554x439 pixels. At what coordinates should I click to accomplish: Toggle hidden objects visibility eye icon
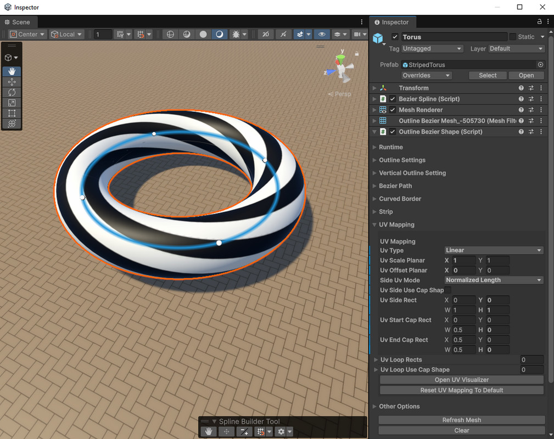[322, 34]
